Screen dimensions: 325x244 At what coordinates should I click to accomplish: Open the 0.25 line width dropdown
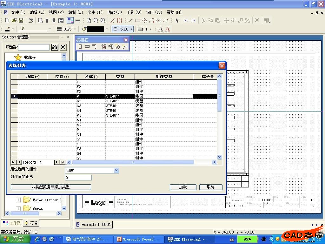click(75, 29)
